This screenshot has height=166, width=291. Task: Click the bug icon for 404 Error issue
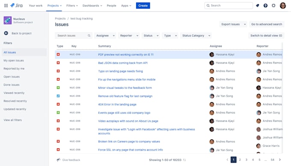point(58,104)
